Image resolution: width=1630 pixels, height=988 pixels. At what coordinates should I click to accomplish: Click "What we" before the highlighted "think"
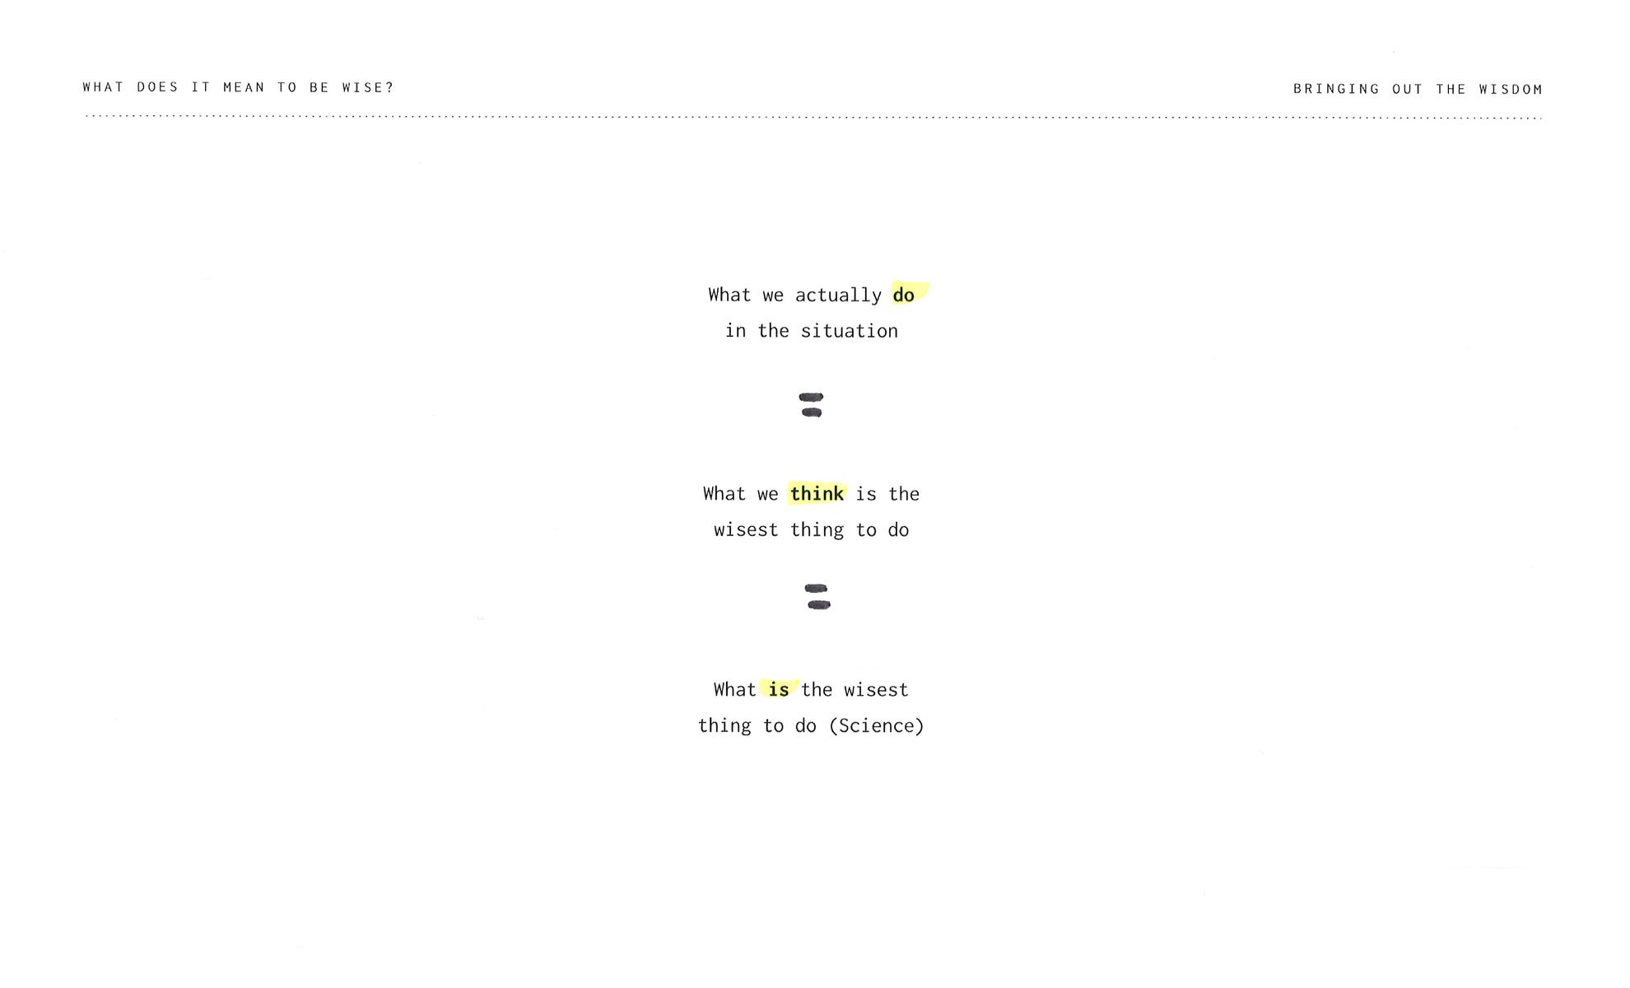click(x=740, y=494)
